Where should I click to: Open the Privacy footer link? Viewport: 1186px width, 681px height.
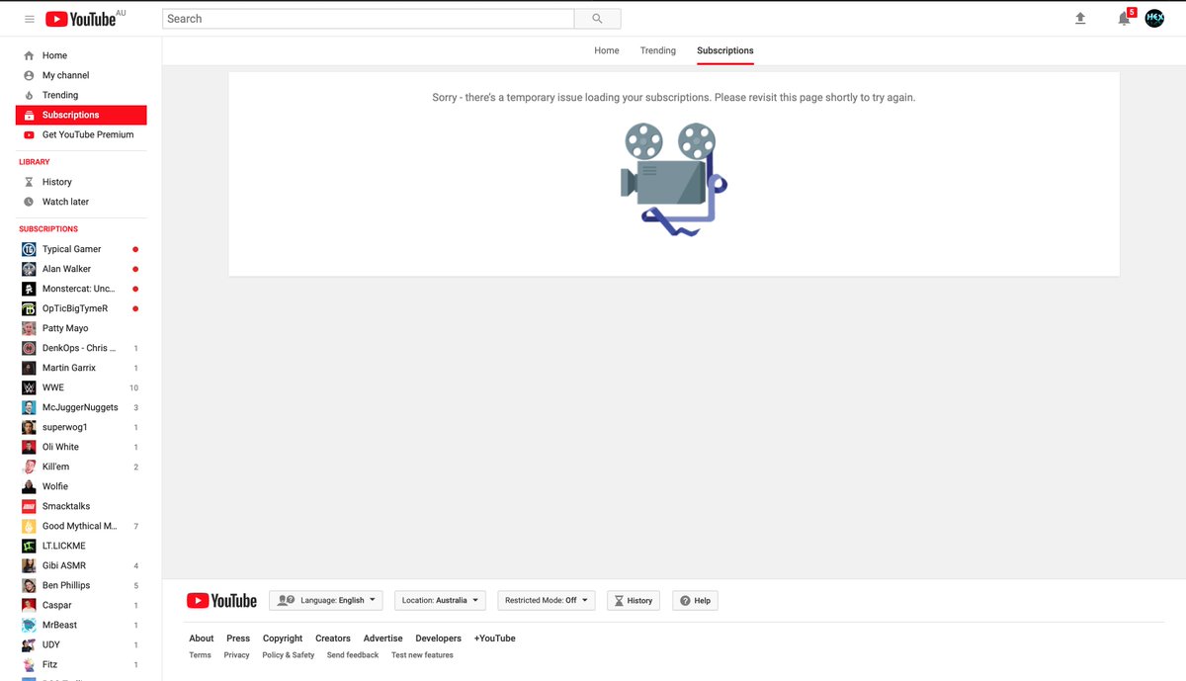coord(237,655)
